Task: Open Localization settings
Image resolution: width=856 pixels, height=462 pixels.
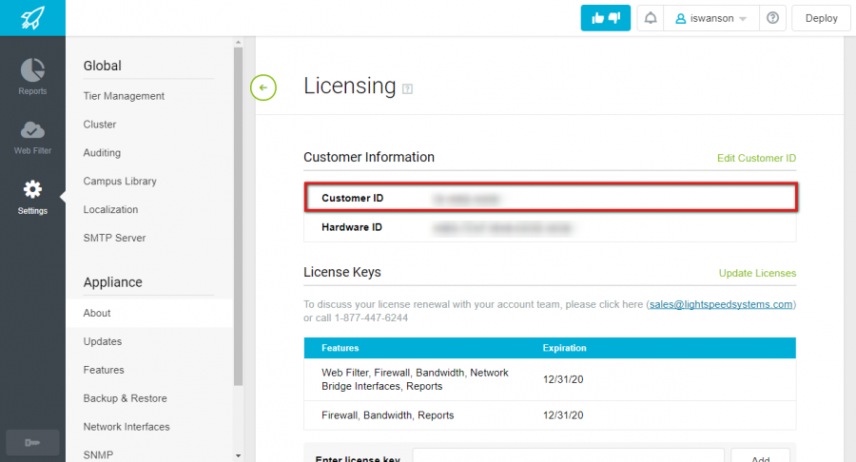Action: point(110,209)
